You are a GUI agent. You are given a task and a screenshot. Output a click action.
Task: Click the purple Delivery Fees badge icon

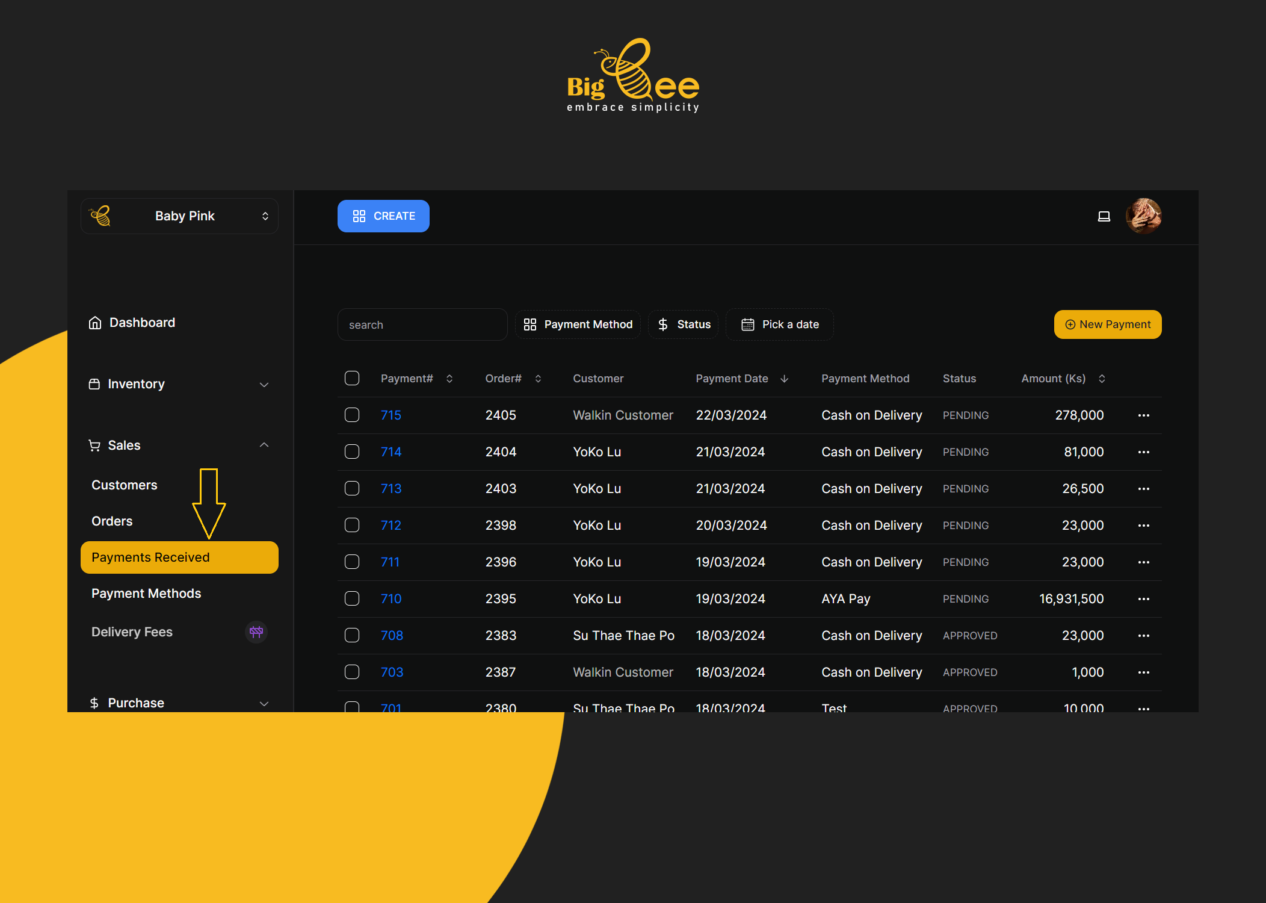pos(256,631)
